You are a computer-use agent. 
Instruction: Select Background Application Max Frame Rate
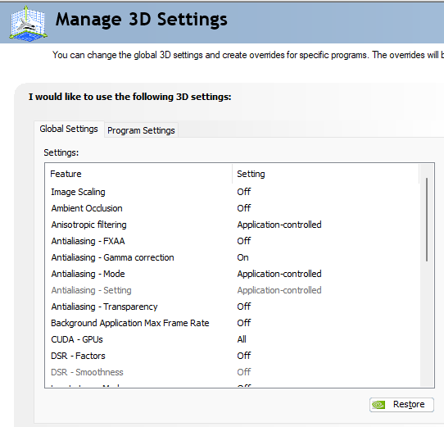[x=232, y=323]
